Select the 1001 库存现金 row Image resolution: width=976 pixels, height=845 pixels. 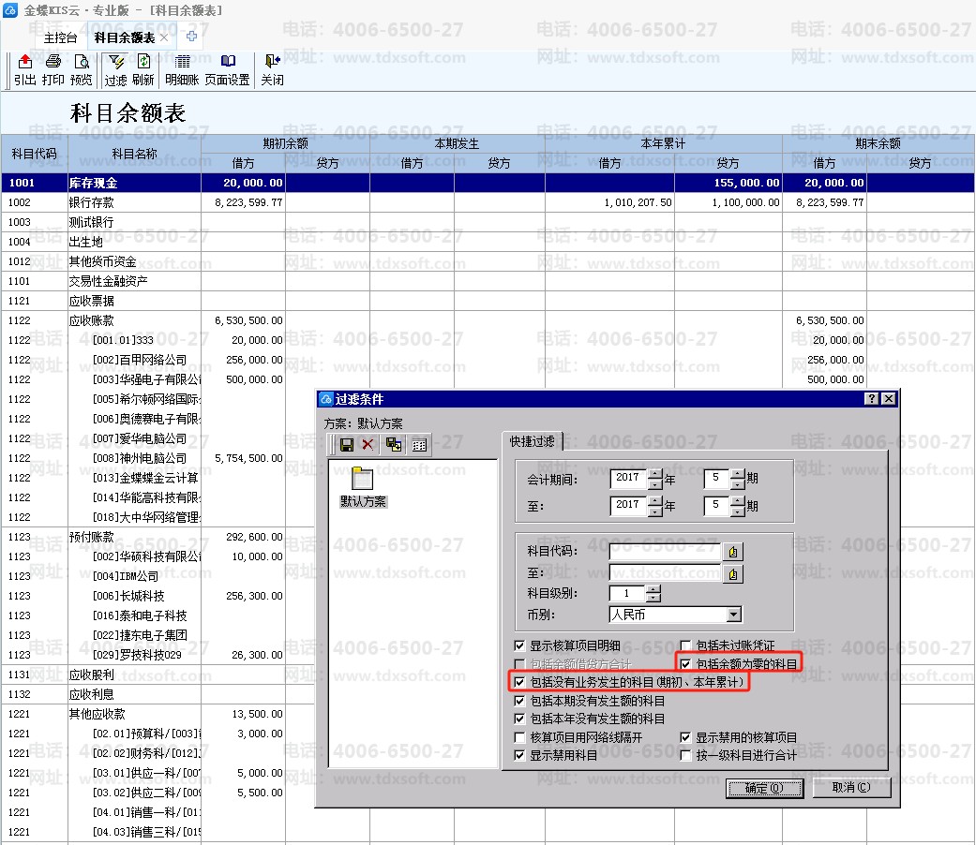click(x=488, y=183)
